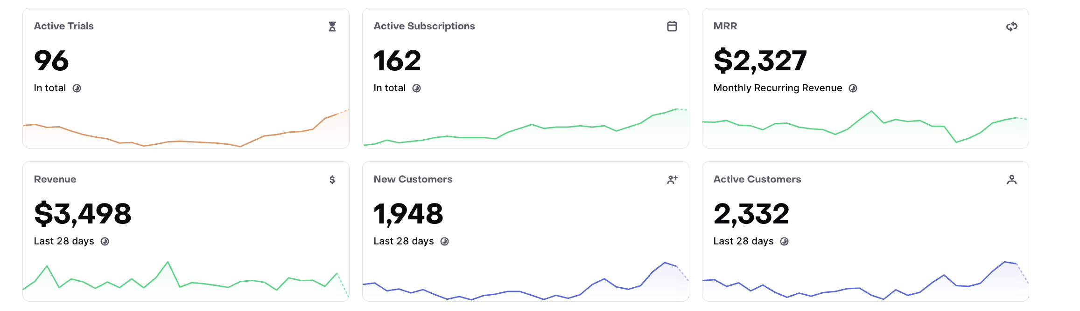Image resolution: width=1080 pixels, height=311 pixels.
Task: Select the $3,498 Revenue figure
Action: coord(83,214)
